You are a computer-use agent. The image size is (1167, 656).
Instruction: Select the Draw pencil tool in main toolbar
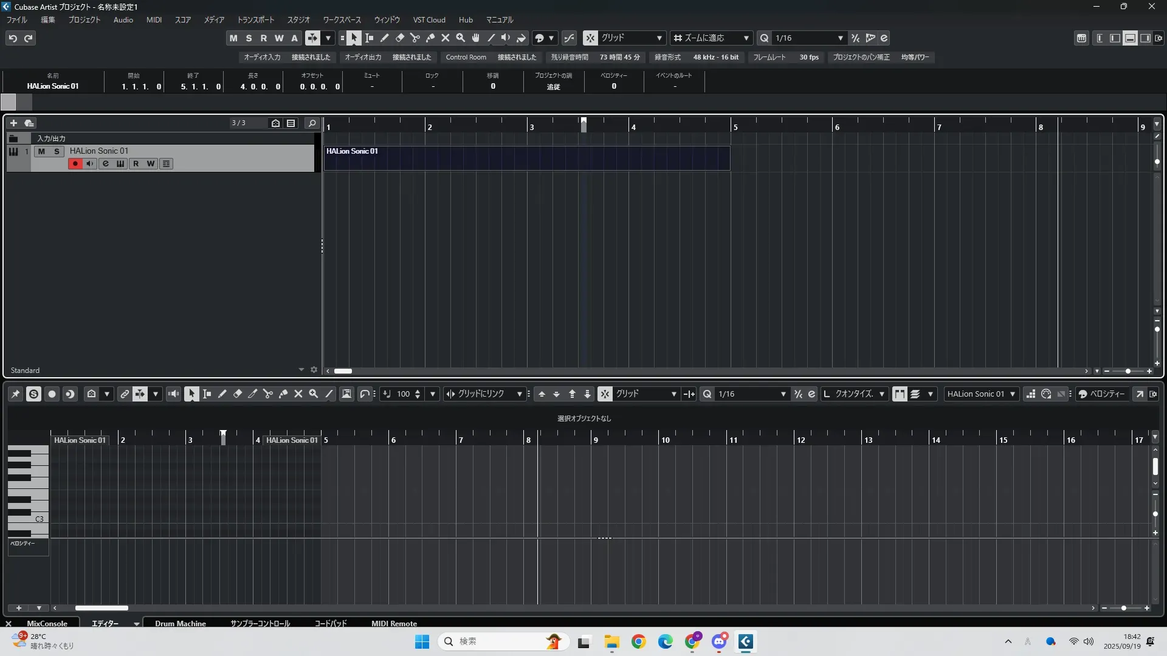[x=385, y=38]
